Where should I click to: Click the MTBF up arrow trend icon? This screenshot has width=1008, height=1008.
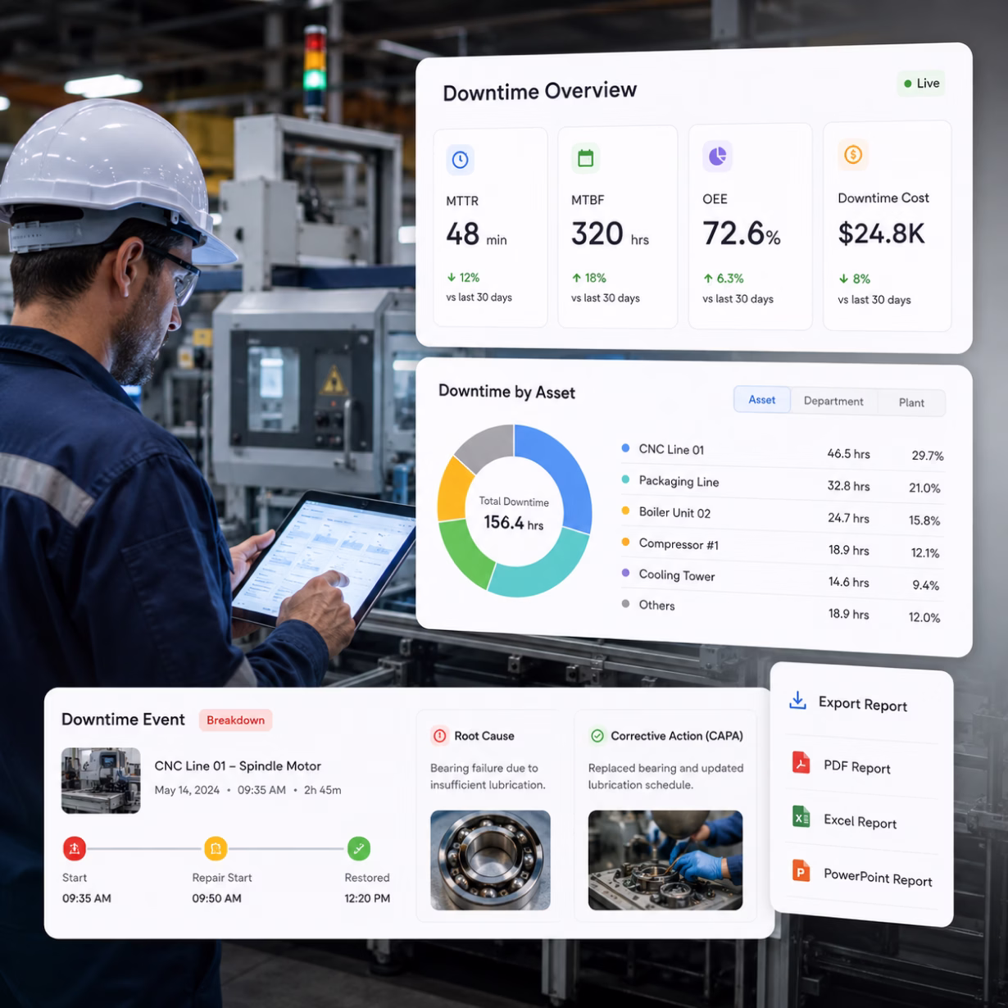(x=576, y=278)
